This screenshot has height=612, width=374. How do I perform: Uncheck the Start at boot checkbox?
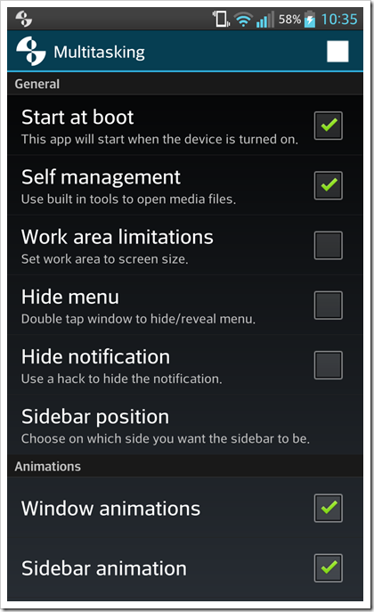[x=329, y=126]
